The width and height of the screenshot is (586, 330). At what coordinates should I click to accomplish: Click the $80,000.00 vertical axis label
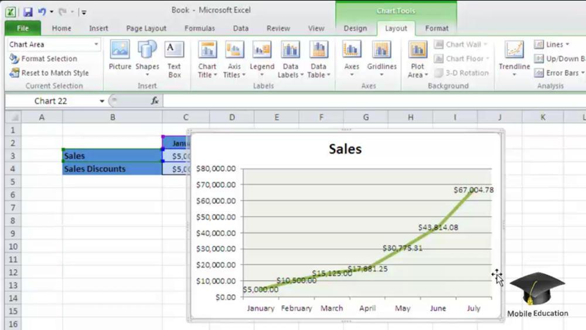(216, 169)
